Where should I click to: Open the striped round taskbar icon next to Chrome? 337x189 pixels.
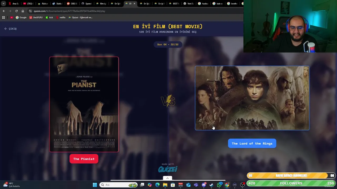[235, 185]
